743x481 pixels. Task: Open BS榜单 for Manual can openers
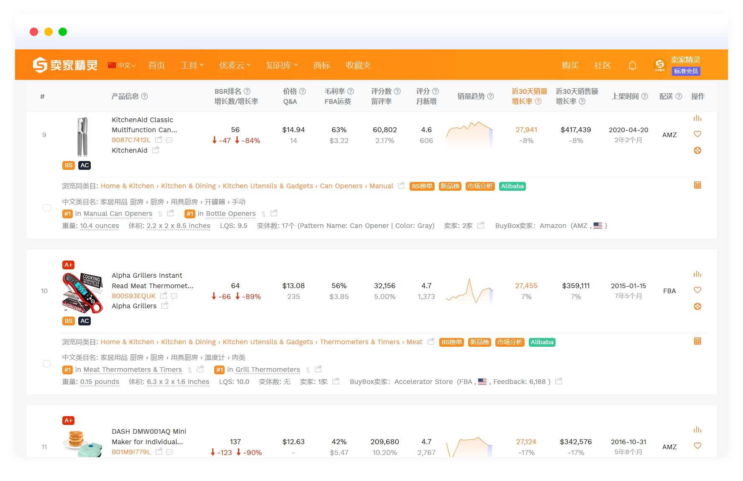point(422,186)
